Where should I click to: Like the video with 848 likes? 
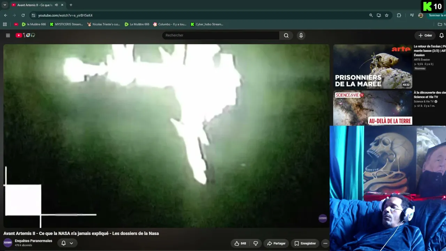click(240, 243)
